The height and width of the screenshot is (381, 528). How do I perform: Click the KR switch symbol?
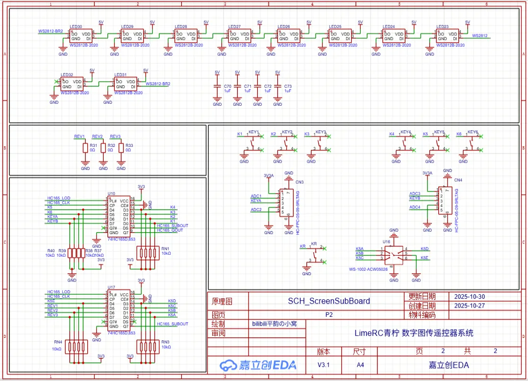[x=315, y=254]
